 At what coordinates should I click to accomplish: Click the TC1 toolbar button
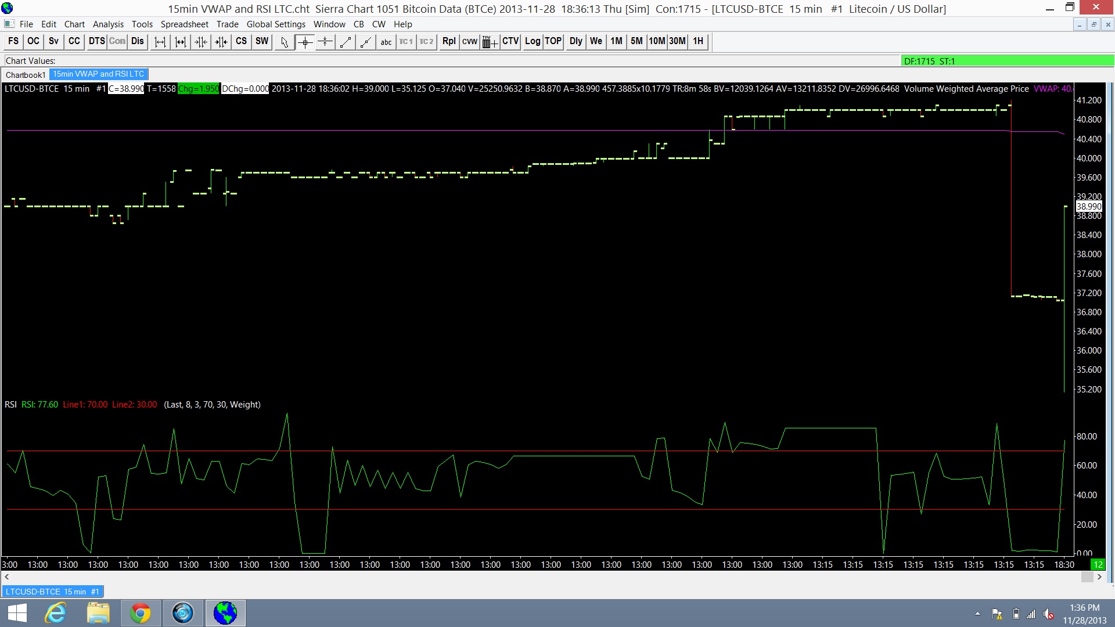[407, 42]
